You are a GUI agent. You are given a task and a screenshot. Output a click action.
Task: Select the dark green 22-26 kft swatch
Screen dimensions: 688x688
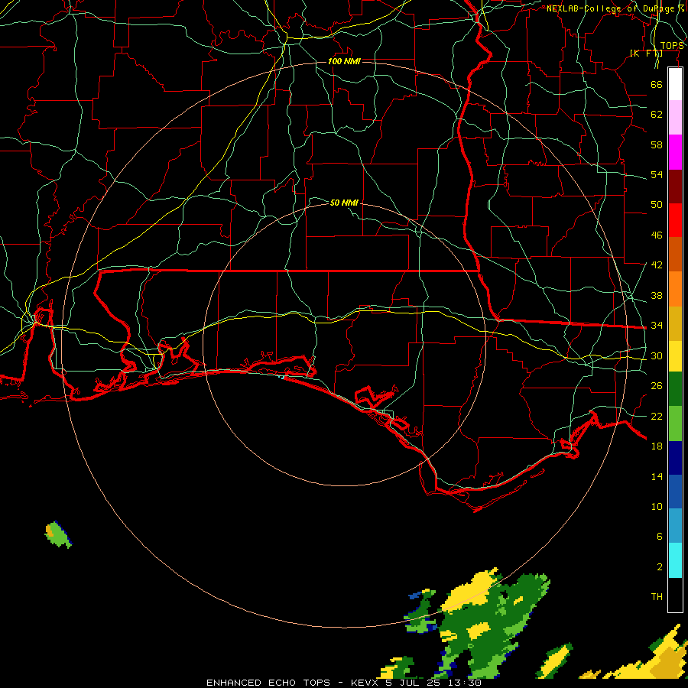675,389
